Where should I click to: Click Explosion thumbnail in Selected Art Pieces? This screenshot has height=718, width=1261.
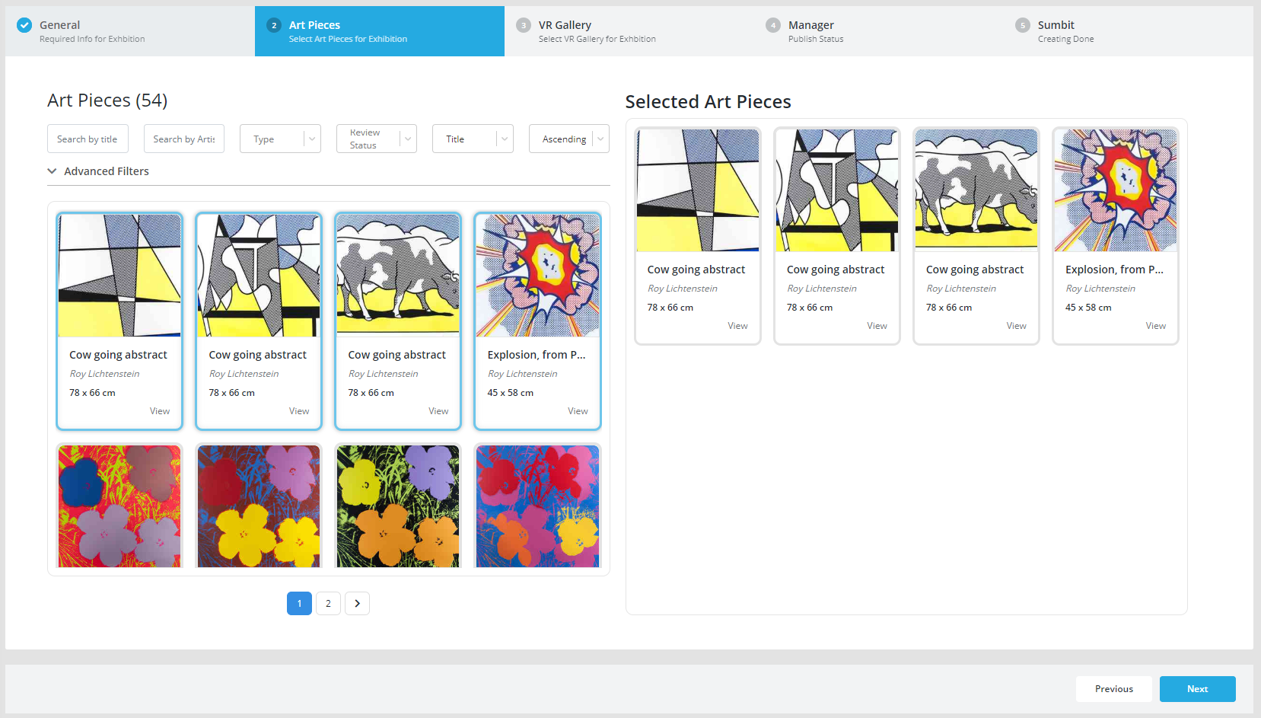(x=1116, y=190)
